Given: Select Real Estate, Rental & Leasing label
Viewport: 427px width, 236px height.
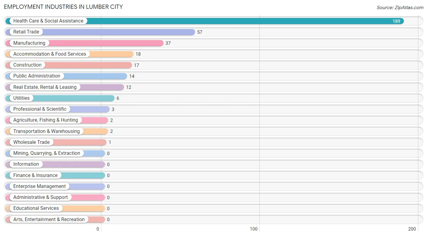Looking at the screenshot, I should (x=45, y=87).
